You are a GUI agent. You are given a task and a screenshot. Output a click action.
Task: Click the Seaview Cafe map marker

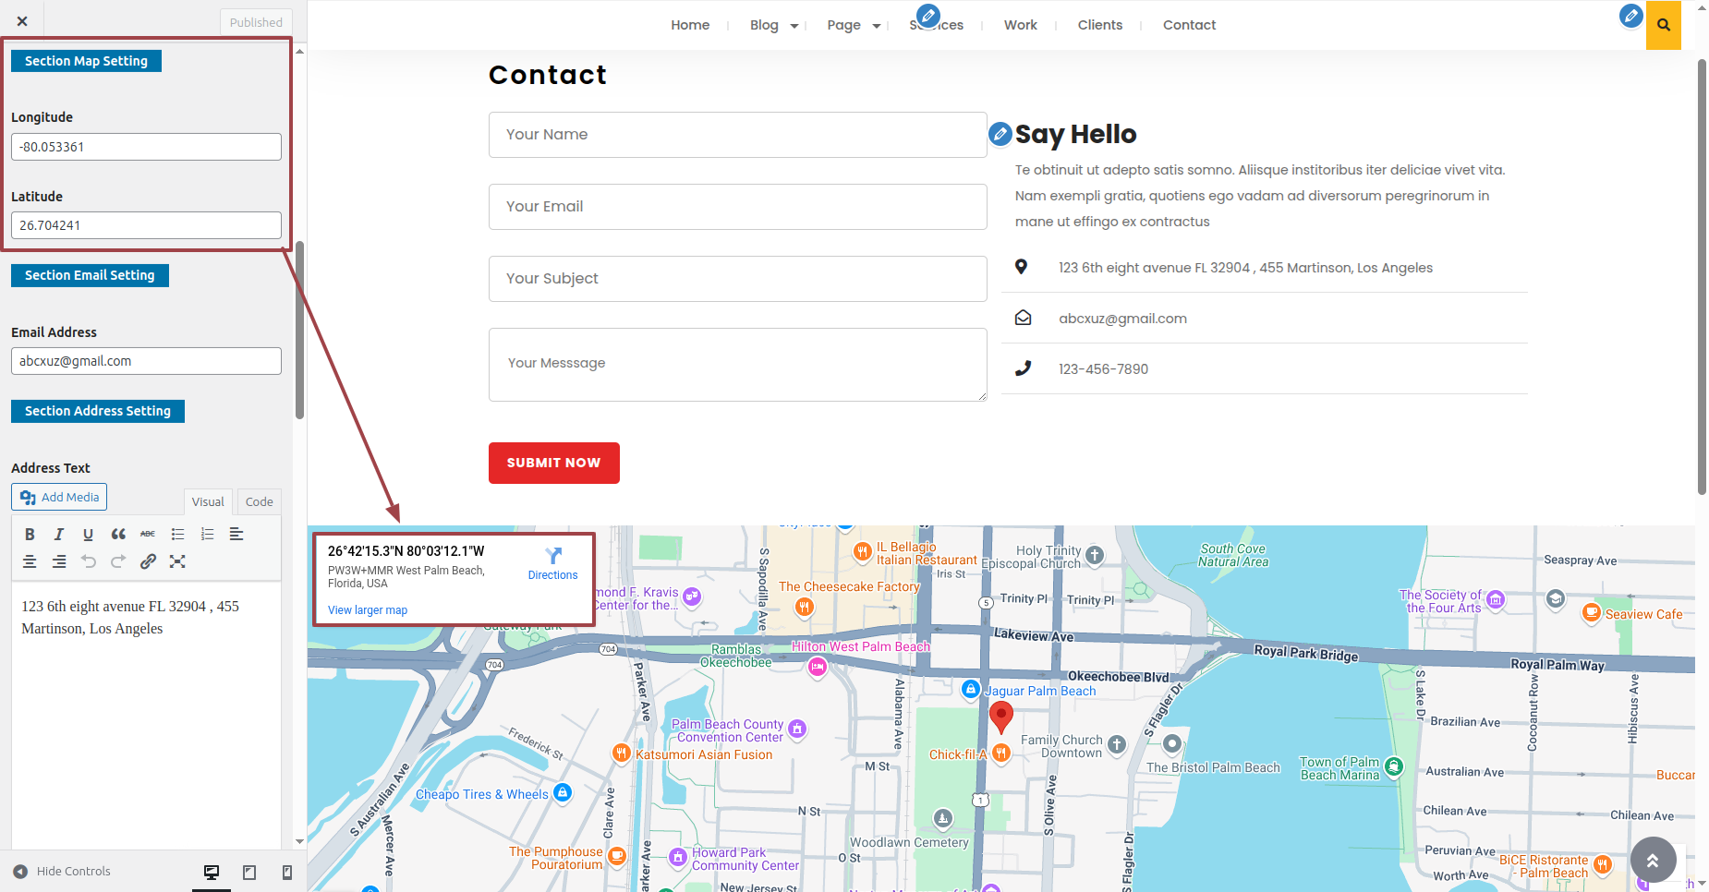pyautogui.click(x=1592, y=612)
